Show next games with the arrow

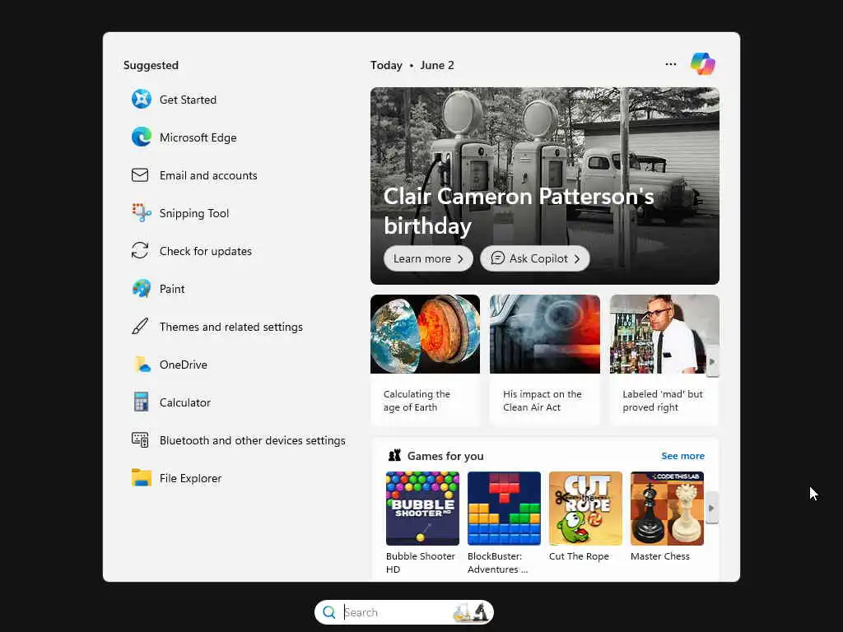[x=711, y=508]
